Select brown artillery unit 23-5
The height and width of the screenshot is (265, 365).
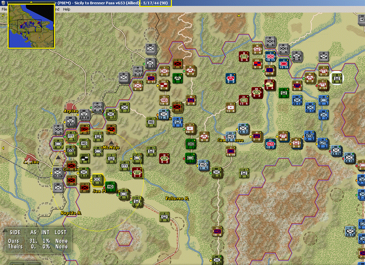point(190,129)
